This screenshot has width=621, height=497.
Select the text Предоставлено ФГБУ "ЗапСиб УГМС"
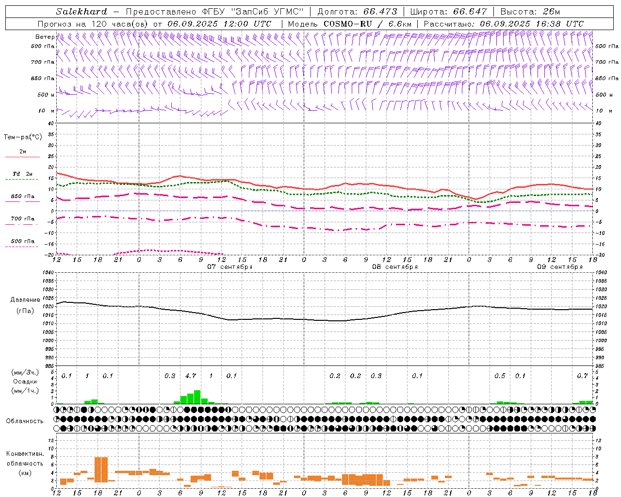coord(215,12)
